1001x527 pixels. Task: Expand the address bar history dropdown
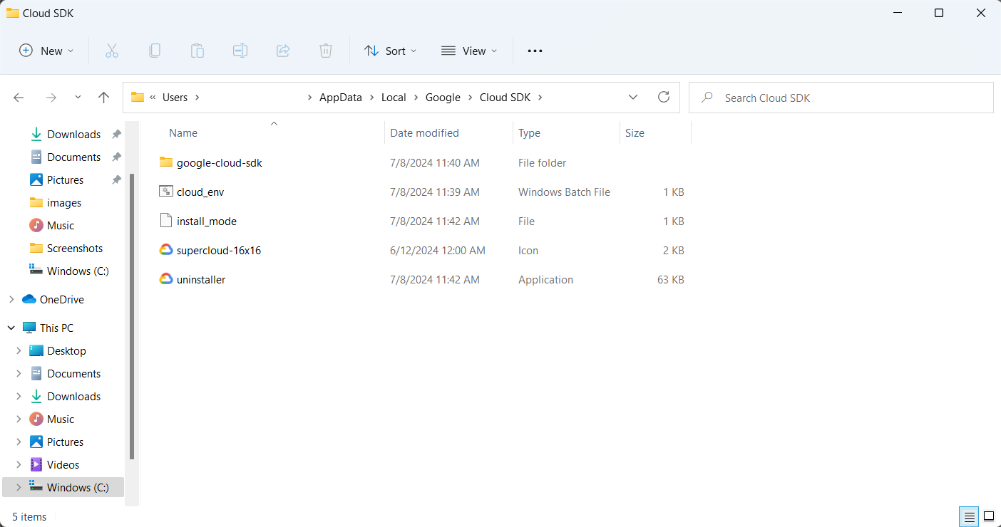click(x=633, y=98)
